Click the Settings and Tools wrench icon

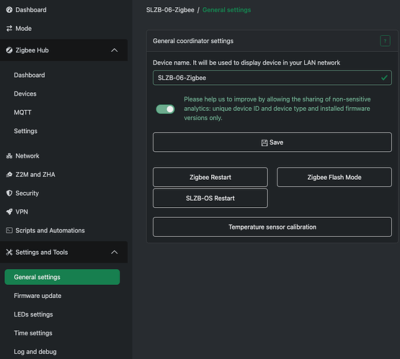[9, 253]
